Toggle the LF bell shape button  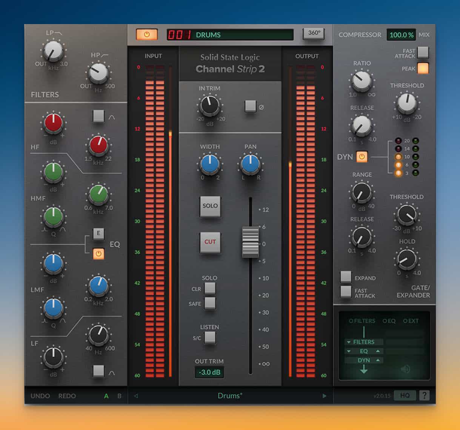click(x=98, y=371)
